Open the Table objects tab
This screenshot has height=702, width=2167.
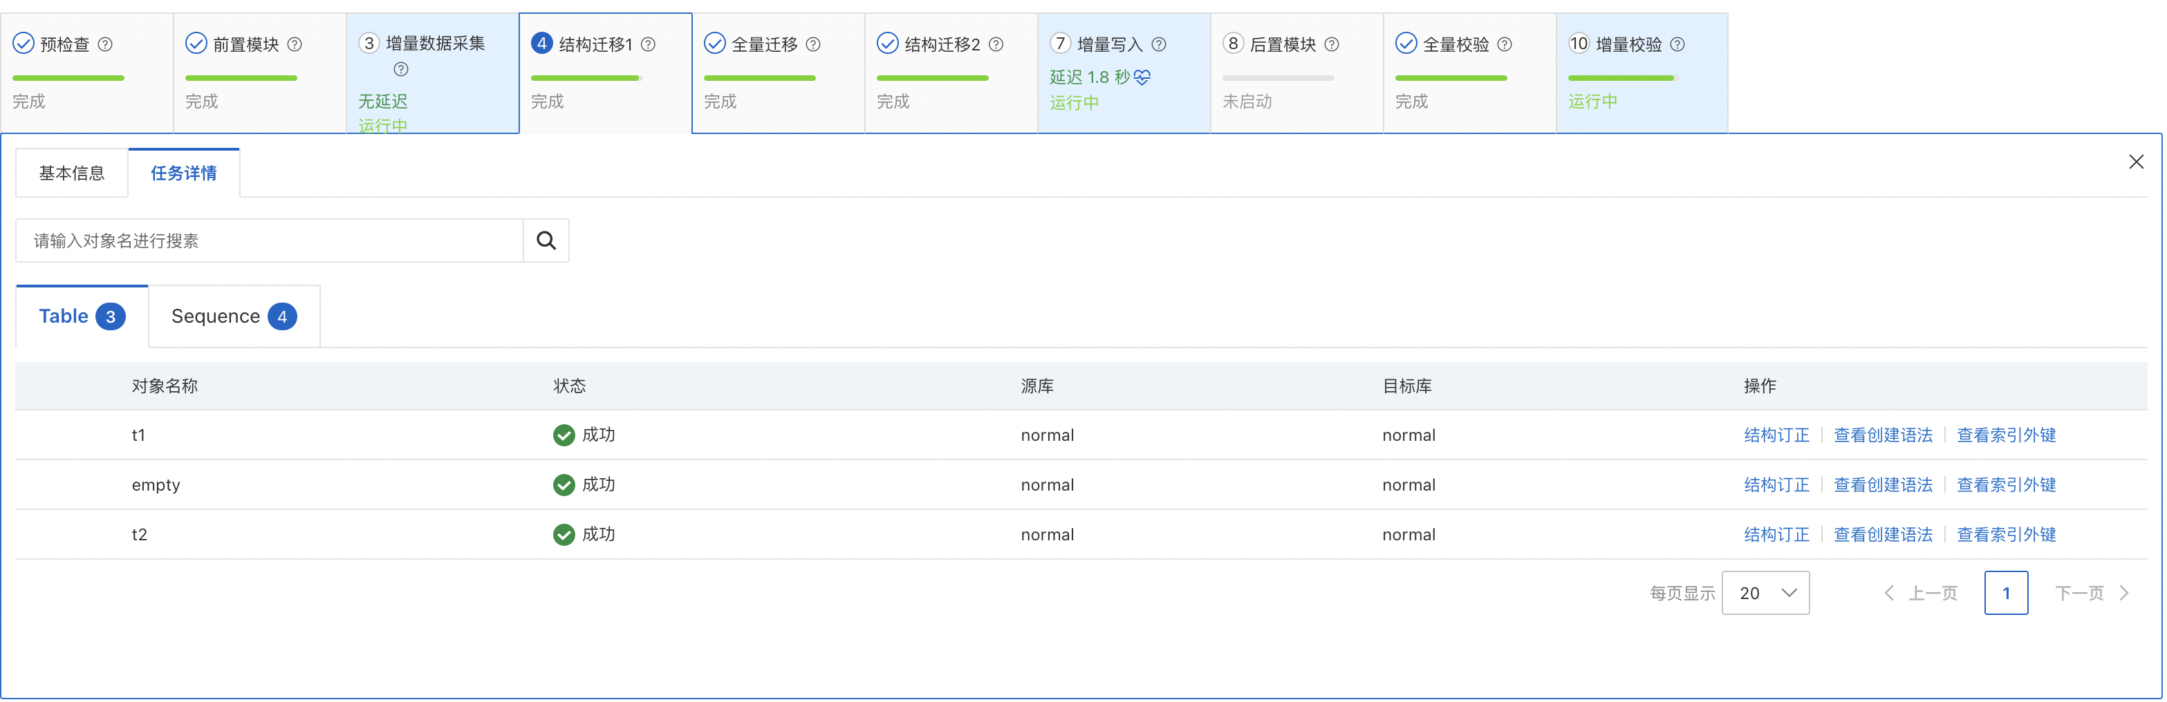82,317
